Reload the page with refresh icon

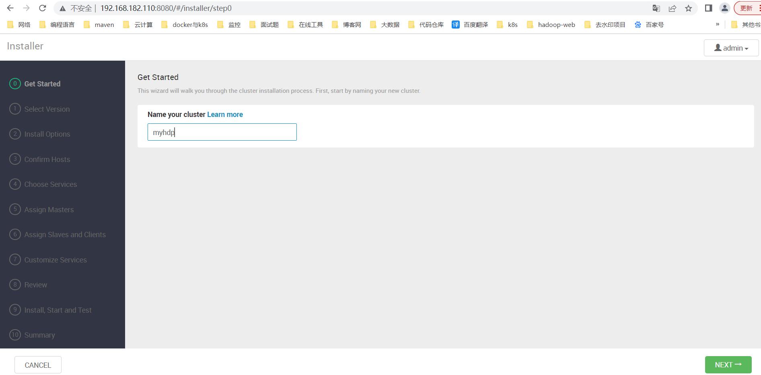click(x=42, y=8)
